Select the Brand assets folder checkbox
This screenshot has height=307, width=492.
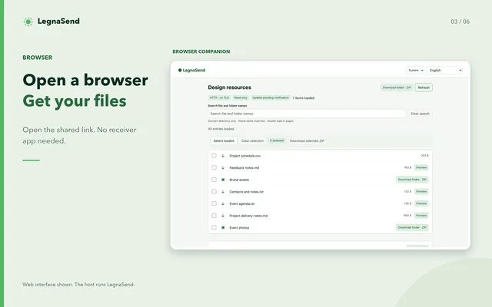click(214, 180)
